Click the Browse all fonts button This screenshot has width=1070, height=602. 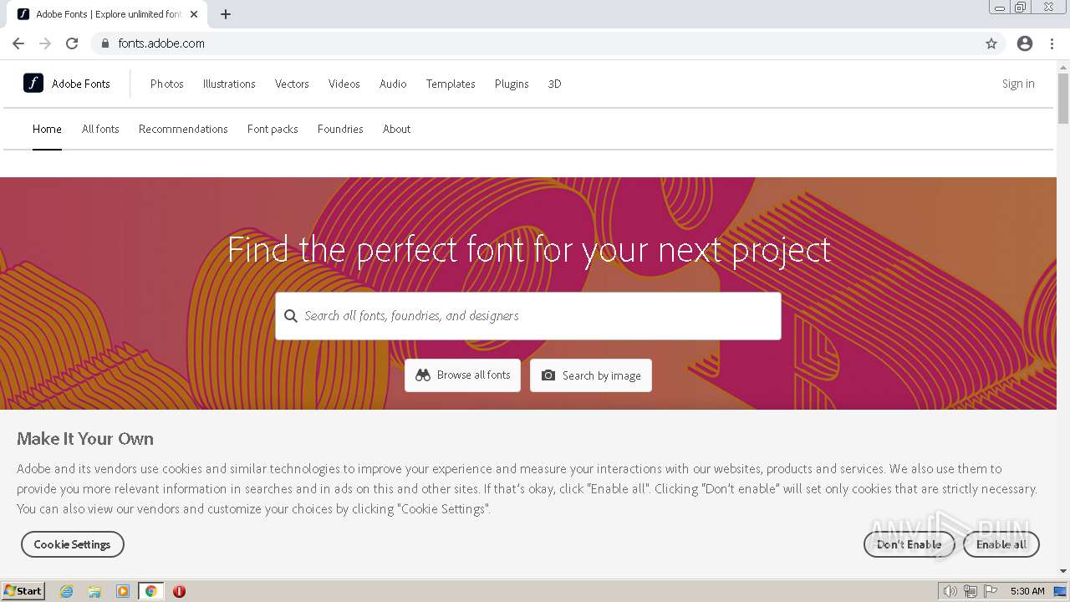(463, 375)
